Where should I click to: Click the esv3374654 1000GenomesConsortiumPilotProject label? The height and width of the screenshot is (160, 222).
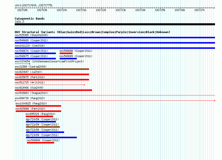point(49,61)
